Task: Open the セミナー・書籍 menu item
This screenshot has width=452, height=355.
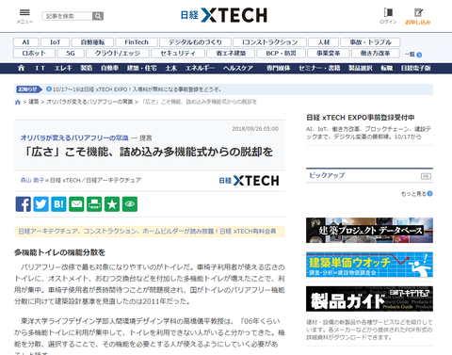Action: 319,68
